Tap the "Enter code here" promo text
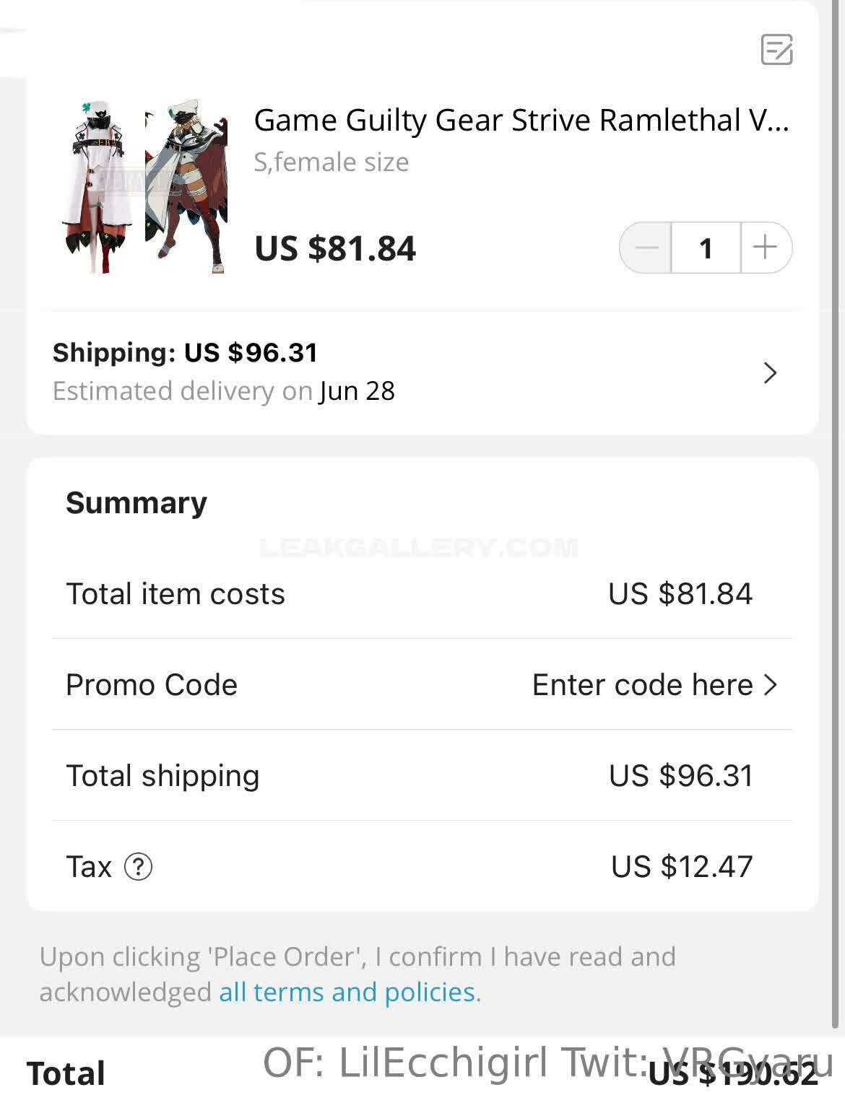 point(642,684)
